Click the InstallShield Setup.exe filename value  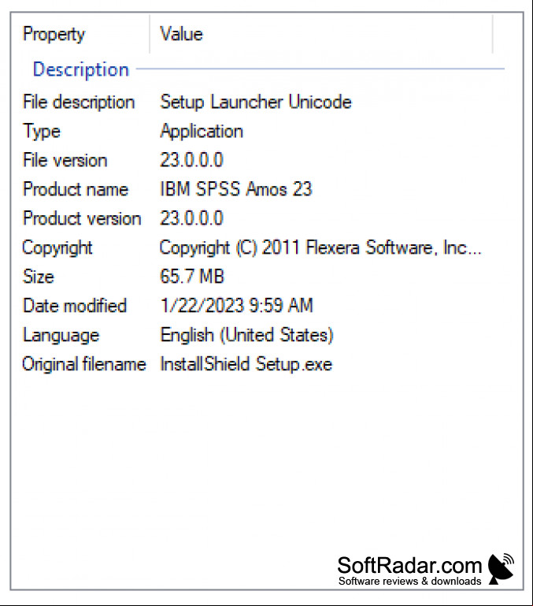tap(246, 364)
